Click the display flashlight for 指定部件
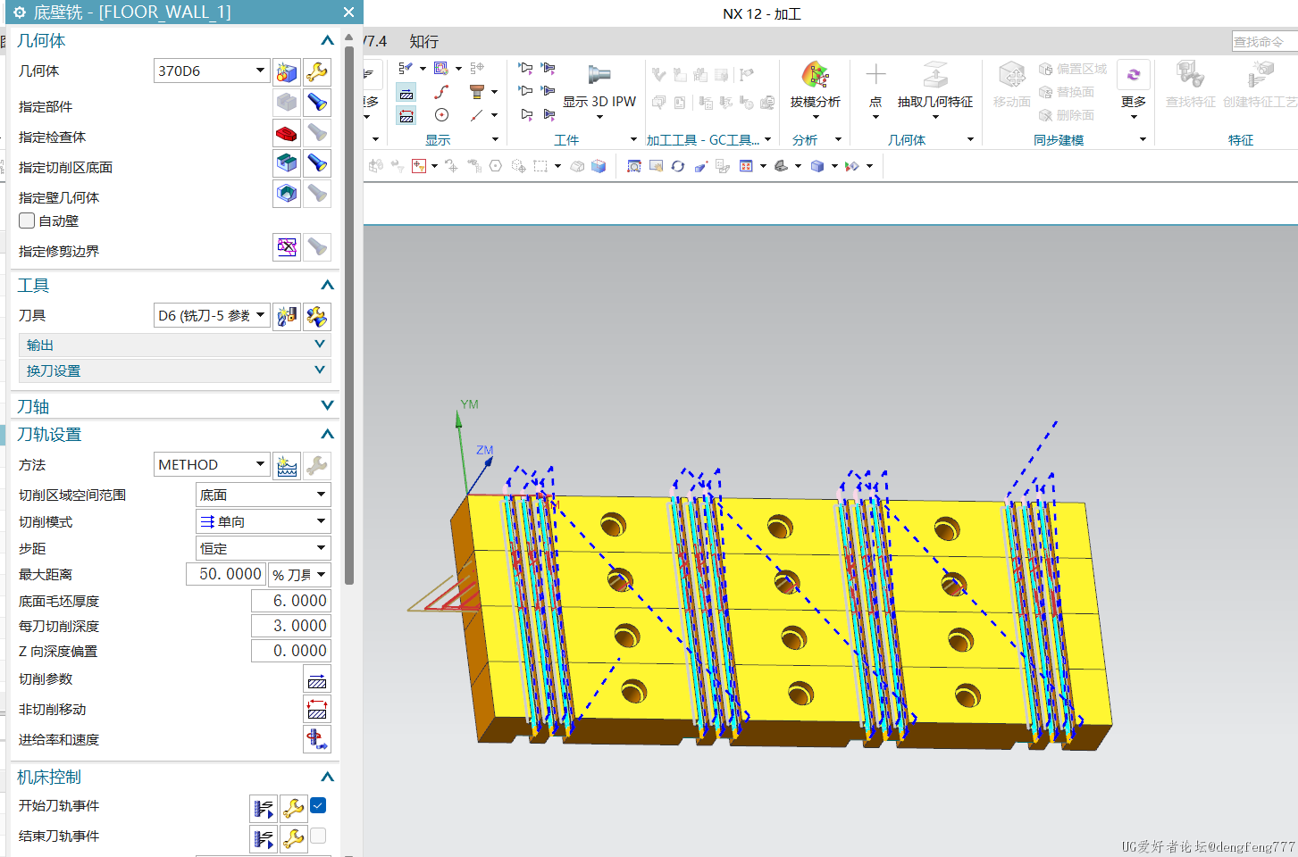This screenshot has width=1298, height=857. point(317,103)
